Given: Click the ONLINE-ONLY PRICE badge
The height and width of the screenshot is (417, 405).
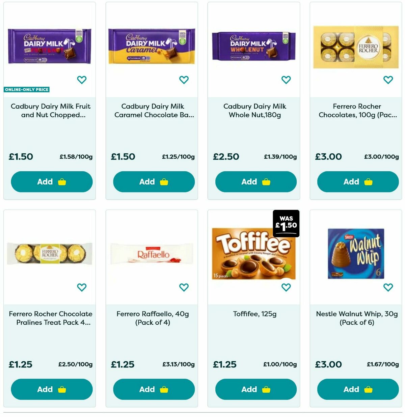Looking at the screenshot, I should click(27, 90).
